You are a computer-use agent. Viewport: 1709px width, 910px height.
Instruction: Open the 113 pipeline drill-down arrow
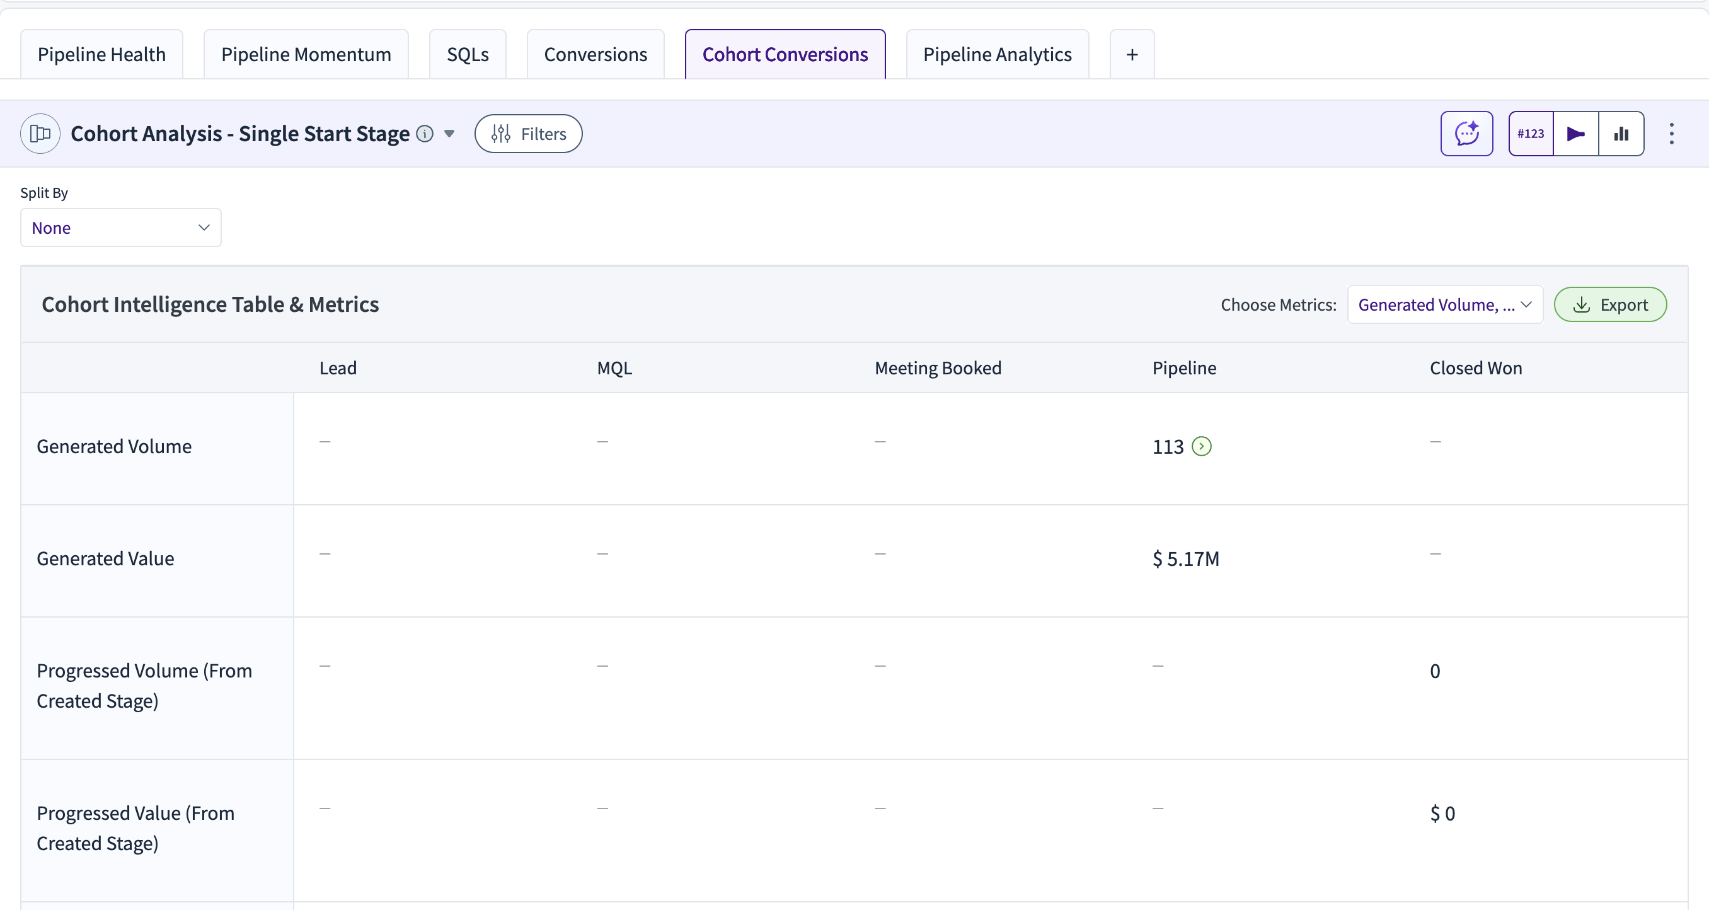click(1202, 446)
